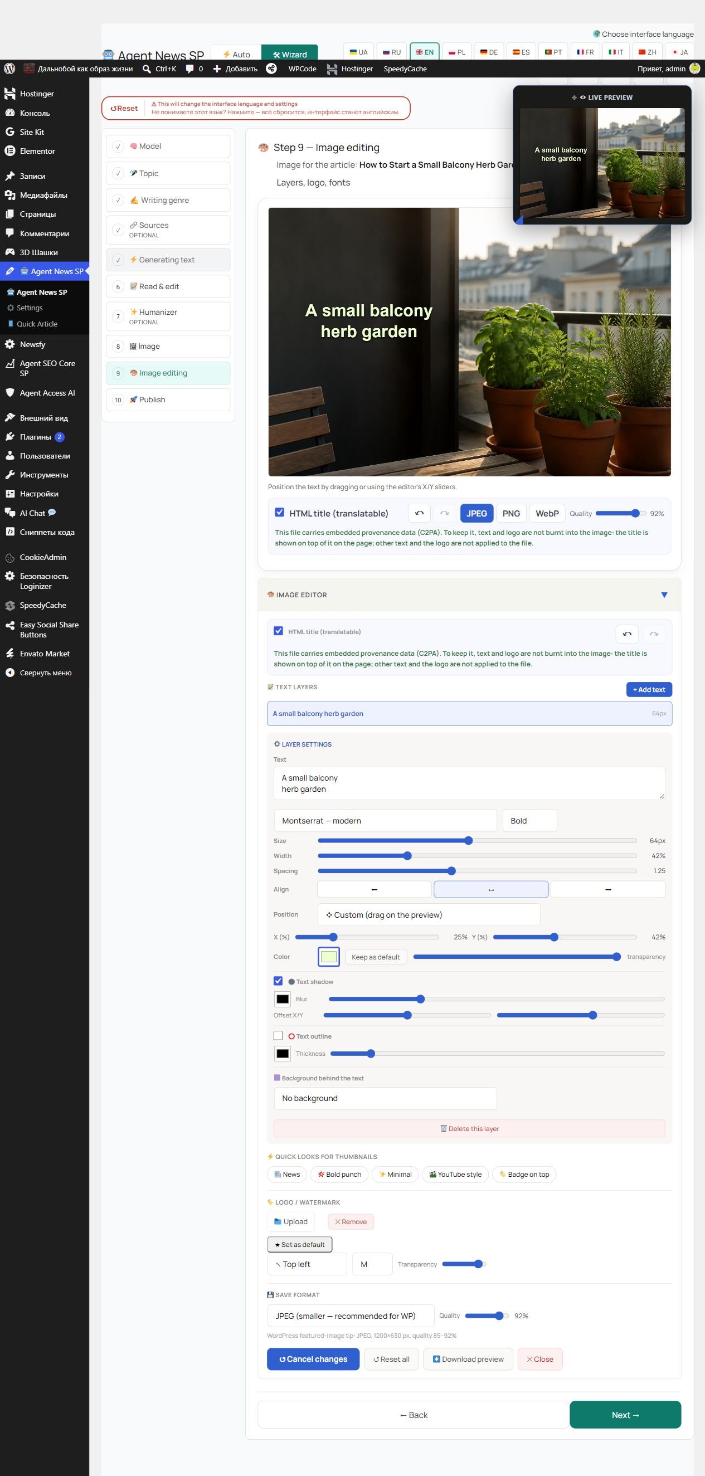Switch to Wizard mode
This screenshot has height=1476, width=705.
point(289,54)
